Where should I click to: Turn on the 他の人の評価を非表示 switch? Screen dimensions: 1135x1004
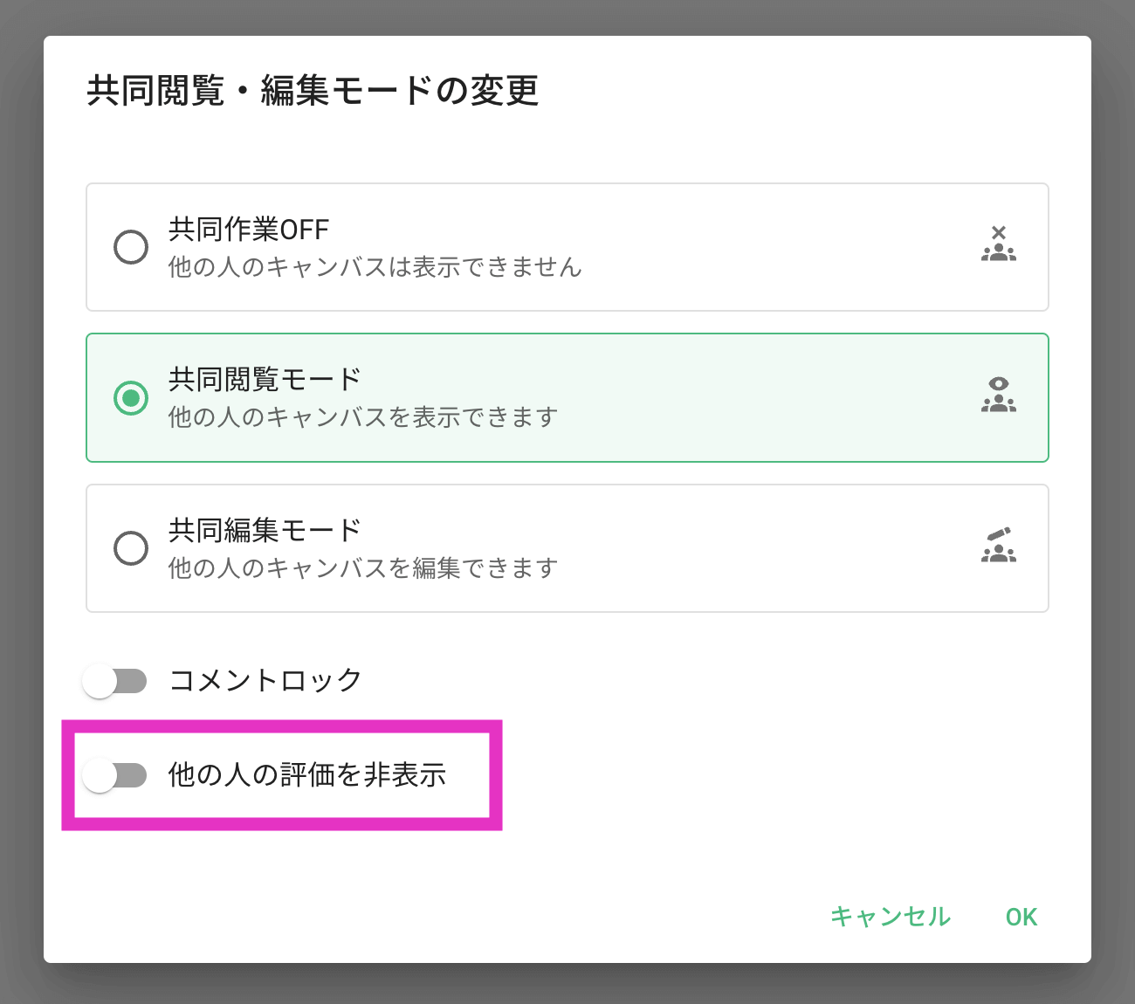click(114, 775)
